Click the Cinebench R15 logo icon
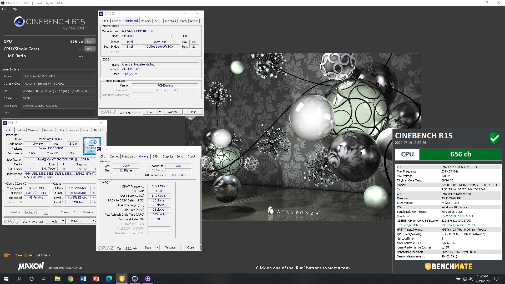Viewport: 505px width, 284px height. click(19, 22)
